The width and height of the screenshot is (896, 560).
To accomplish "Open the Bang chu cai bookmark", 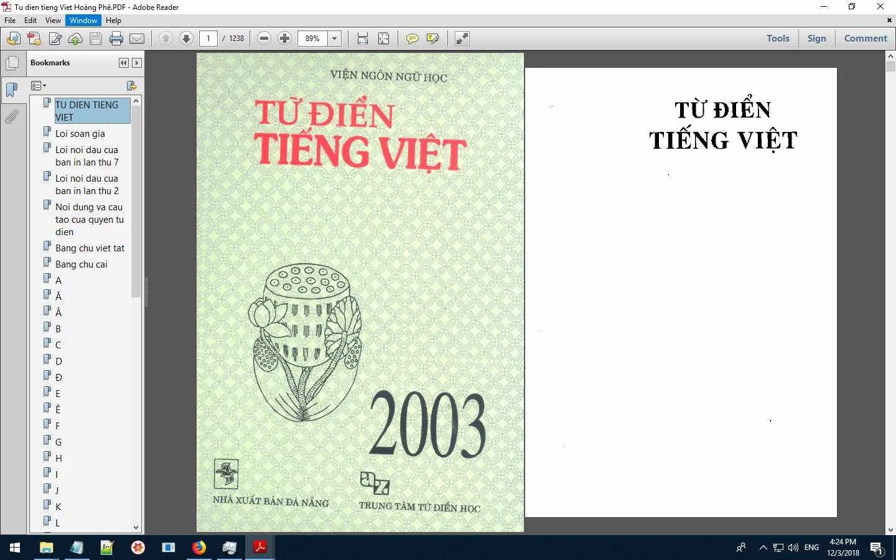I will coord(81,264).
